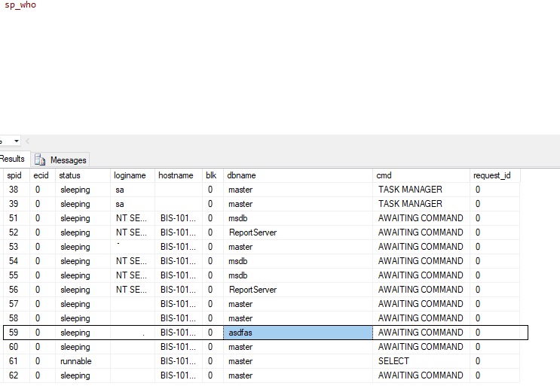Click the SELECT cmd cell for spid 61
This screenshot has height=389, width=560.
pos(394,361)
